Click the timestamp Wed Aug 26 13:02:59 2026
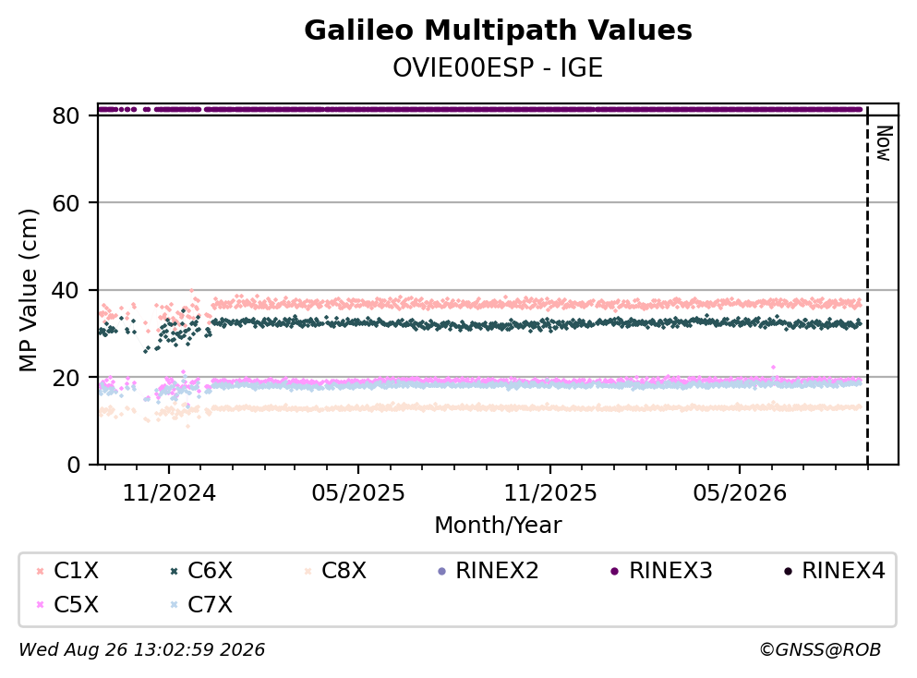Screen dimensions: 917x678 point(141,650)
